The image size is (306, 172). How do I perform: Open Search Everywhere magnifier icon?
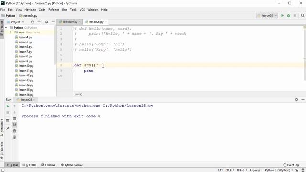(303, 16)
